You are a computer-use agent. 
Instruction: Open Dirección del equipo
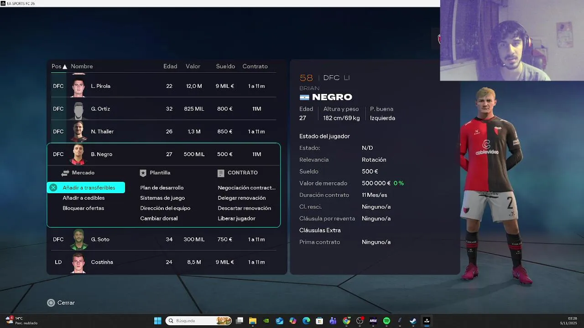pyautogui.click(x=165, y=208)
